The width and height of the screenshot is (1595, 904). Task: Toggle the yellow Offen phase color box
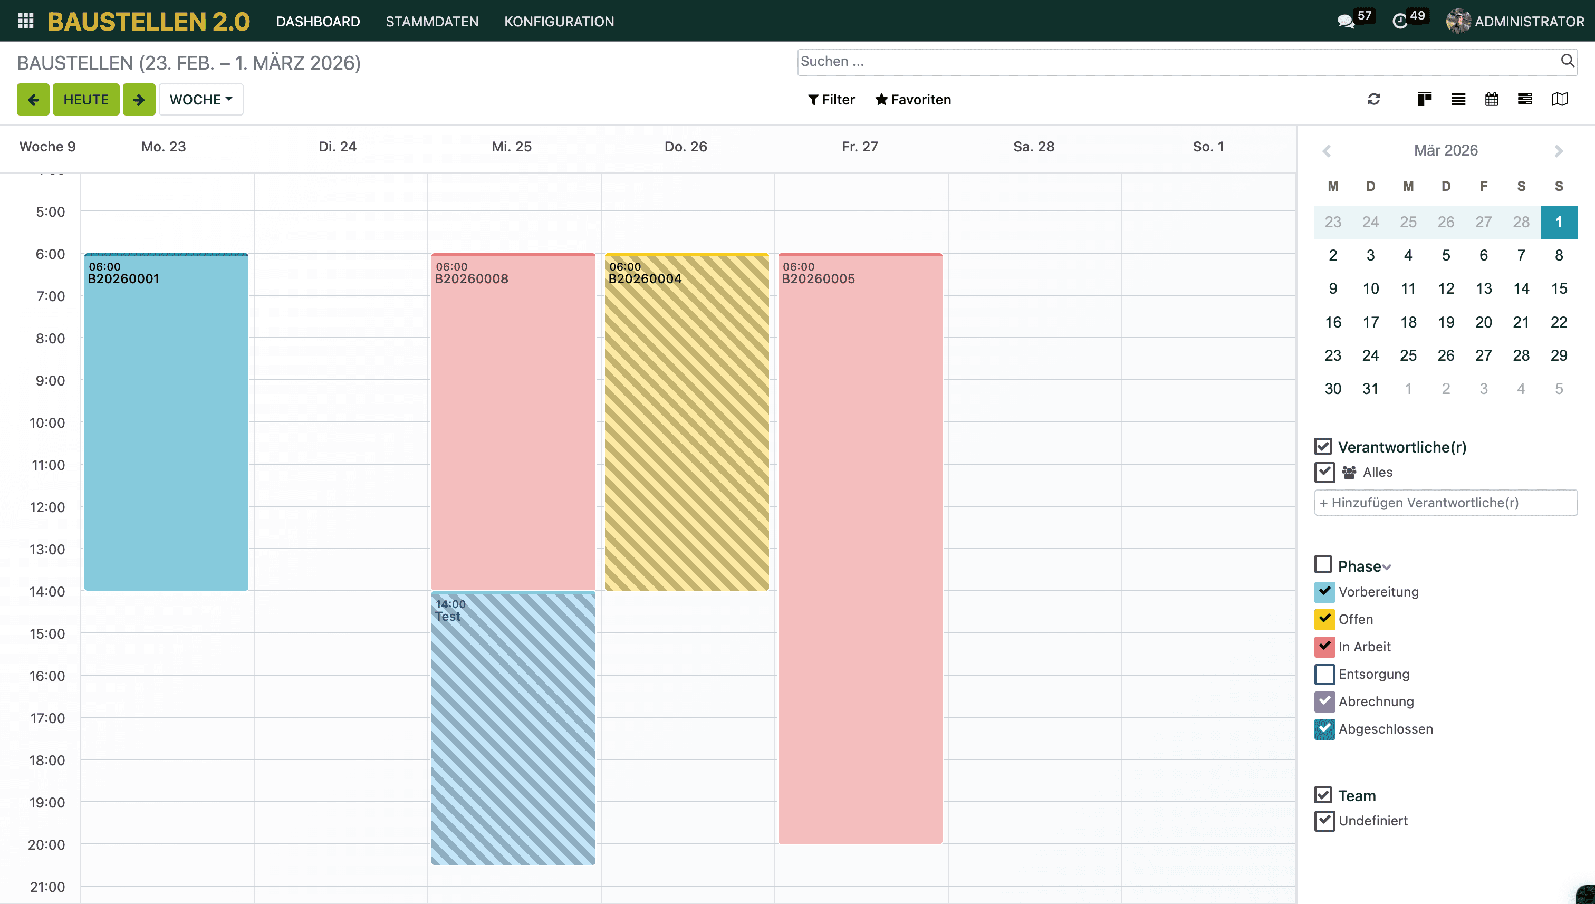(x=1324, y=619)
